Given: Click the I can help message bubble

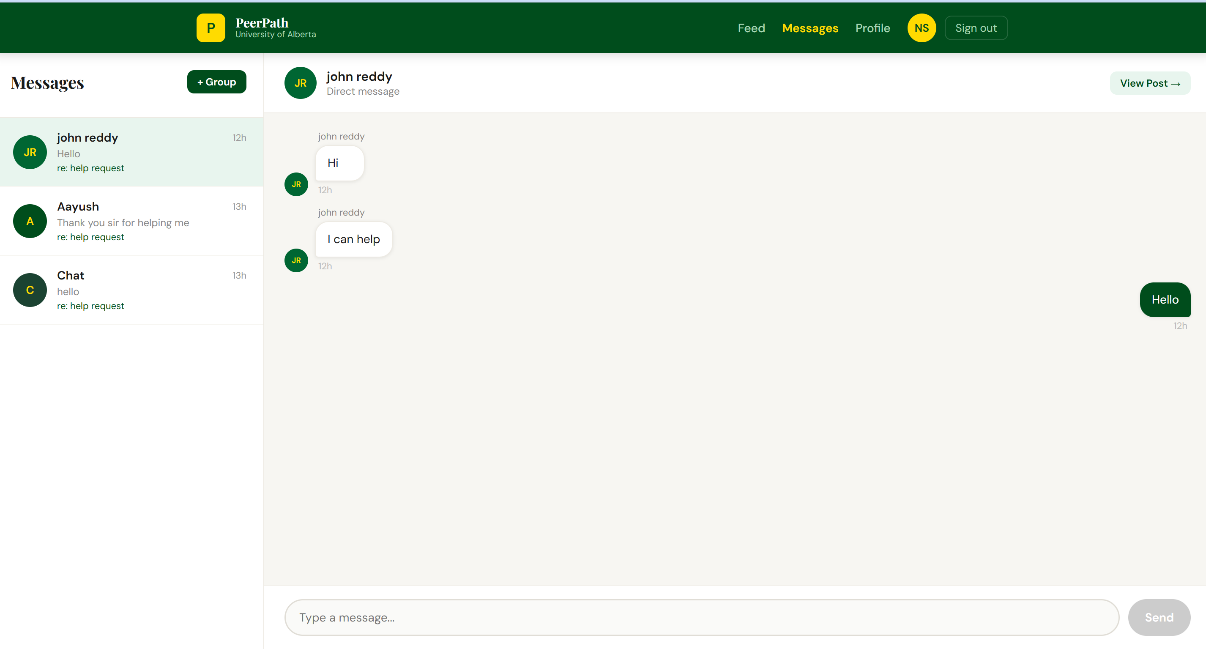Looking at the screenshot, I should click(x=353, y=239).
